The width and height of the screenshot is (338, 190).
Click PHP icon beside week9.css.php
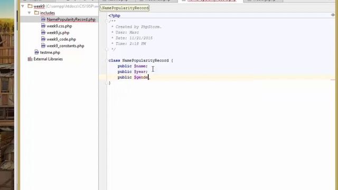(43, 26)
